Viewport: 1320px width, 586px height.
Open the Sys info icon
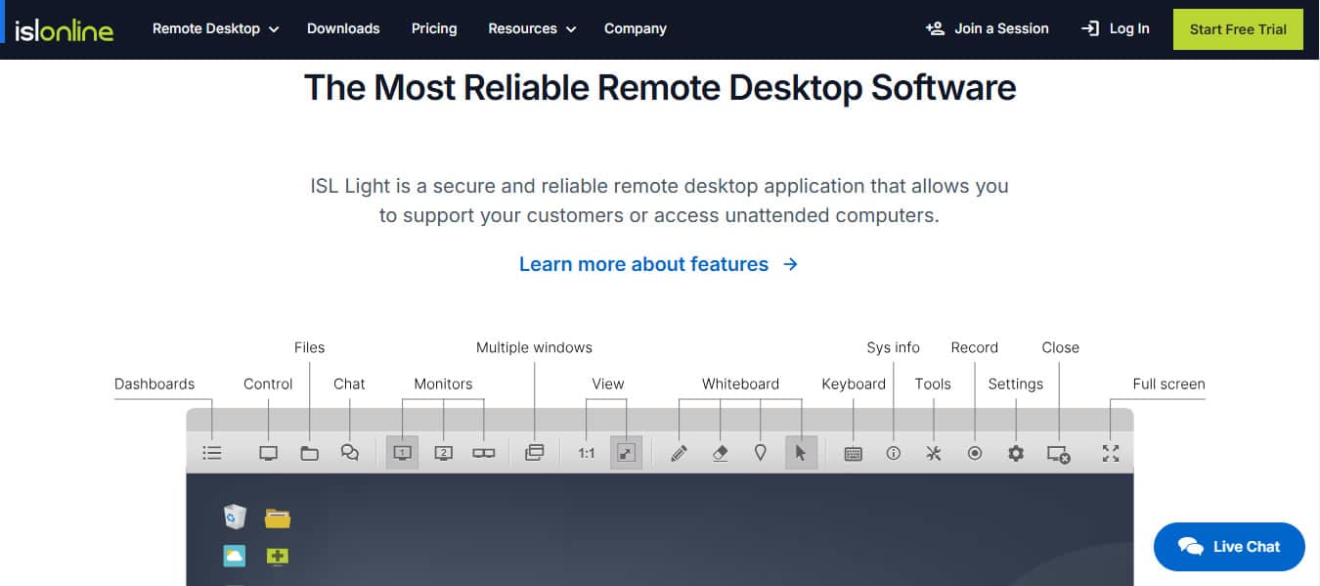pos(893,453)
